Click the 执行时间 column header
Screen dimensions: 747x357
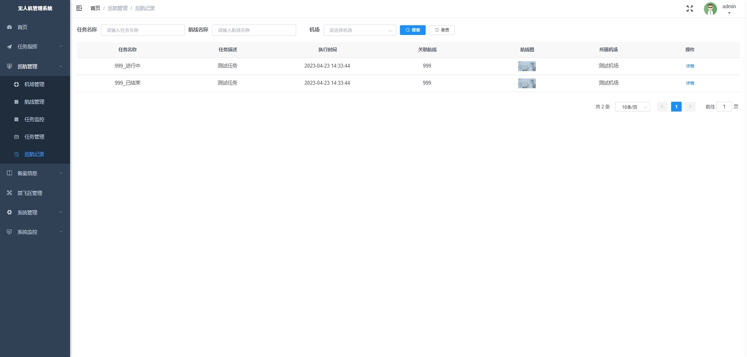click(x=327, y=50)
